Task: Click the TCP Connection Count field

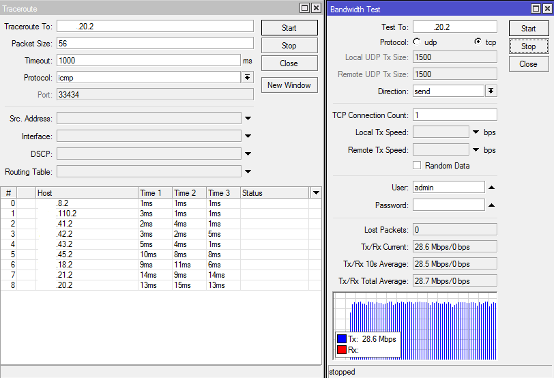Action: point(455,115)
